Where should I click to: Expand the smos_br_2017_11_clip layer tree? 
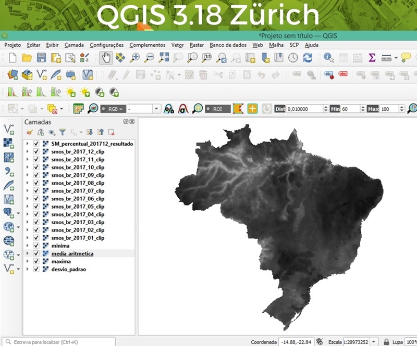click(27, 159)
